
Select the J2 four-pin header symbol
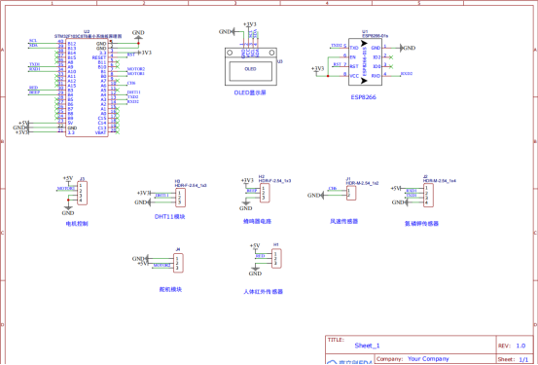point(428,196)
